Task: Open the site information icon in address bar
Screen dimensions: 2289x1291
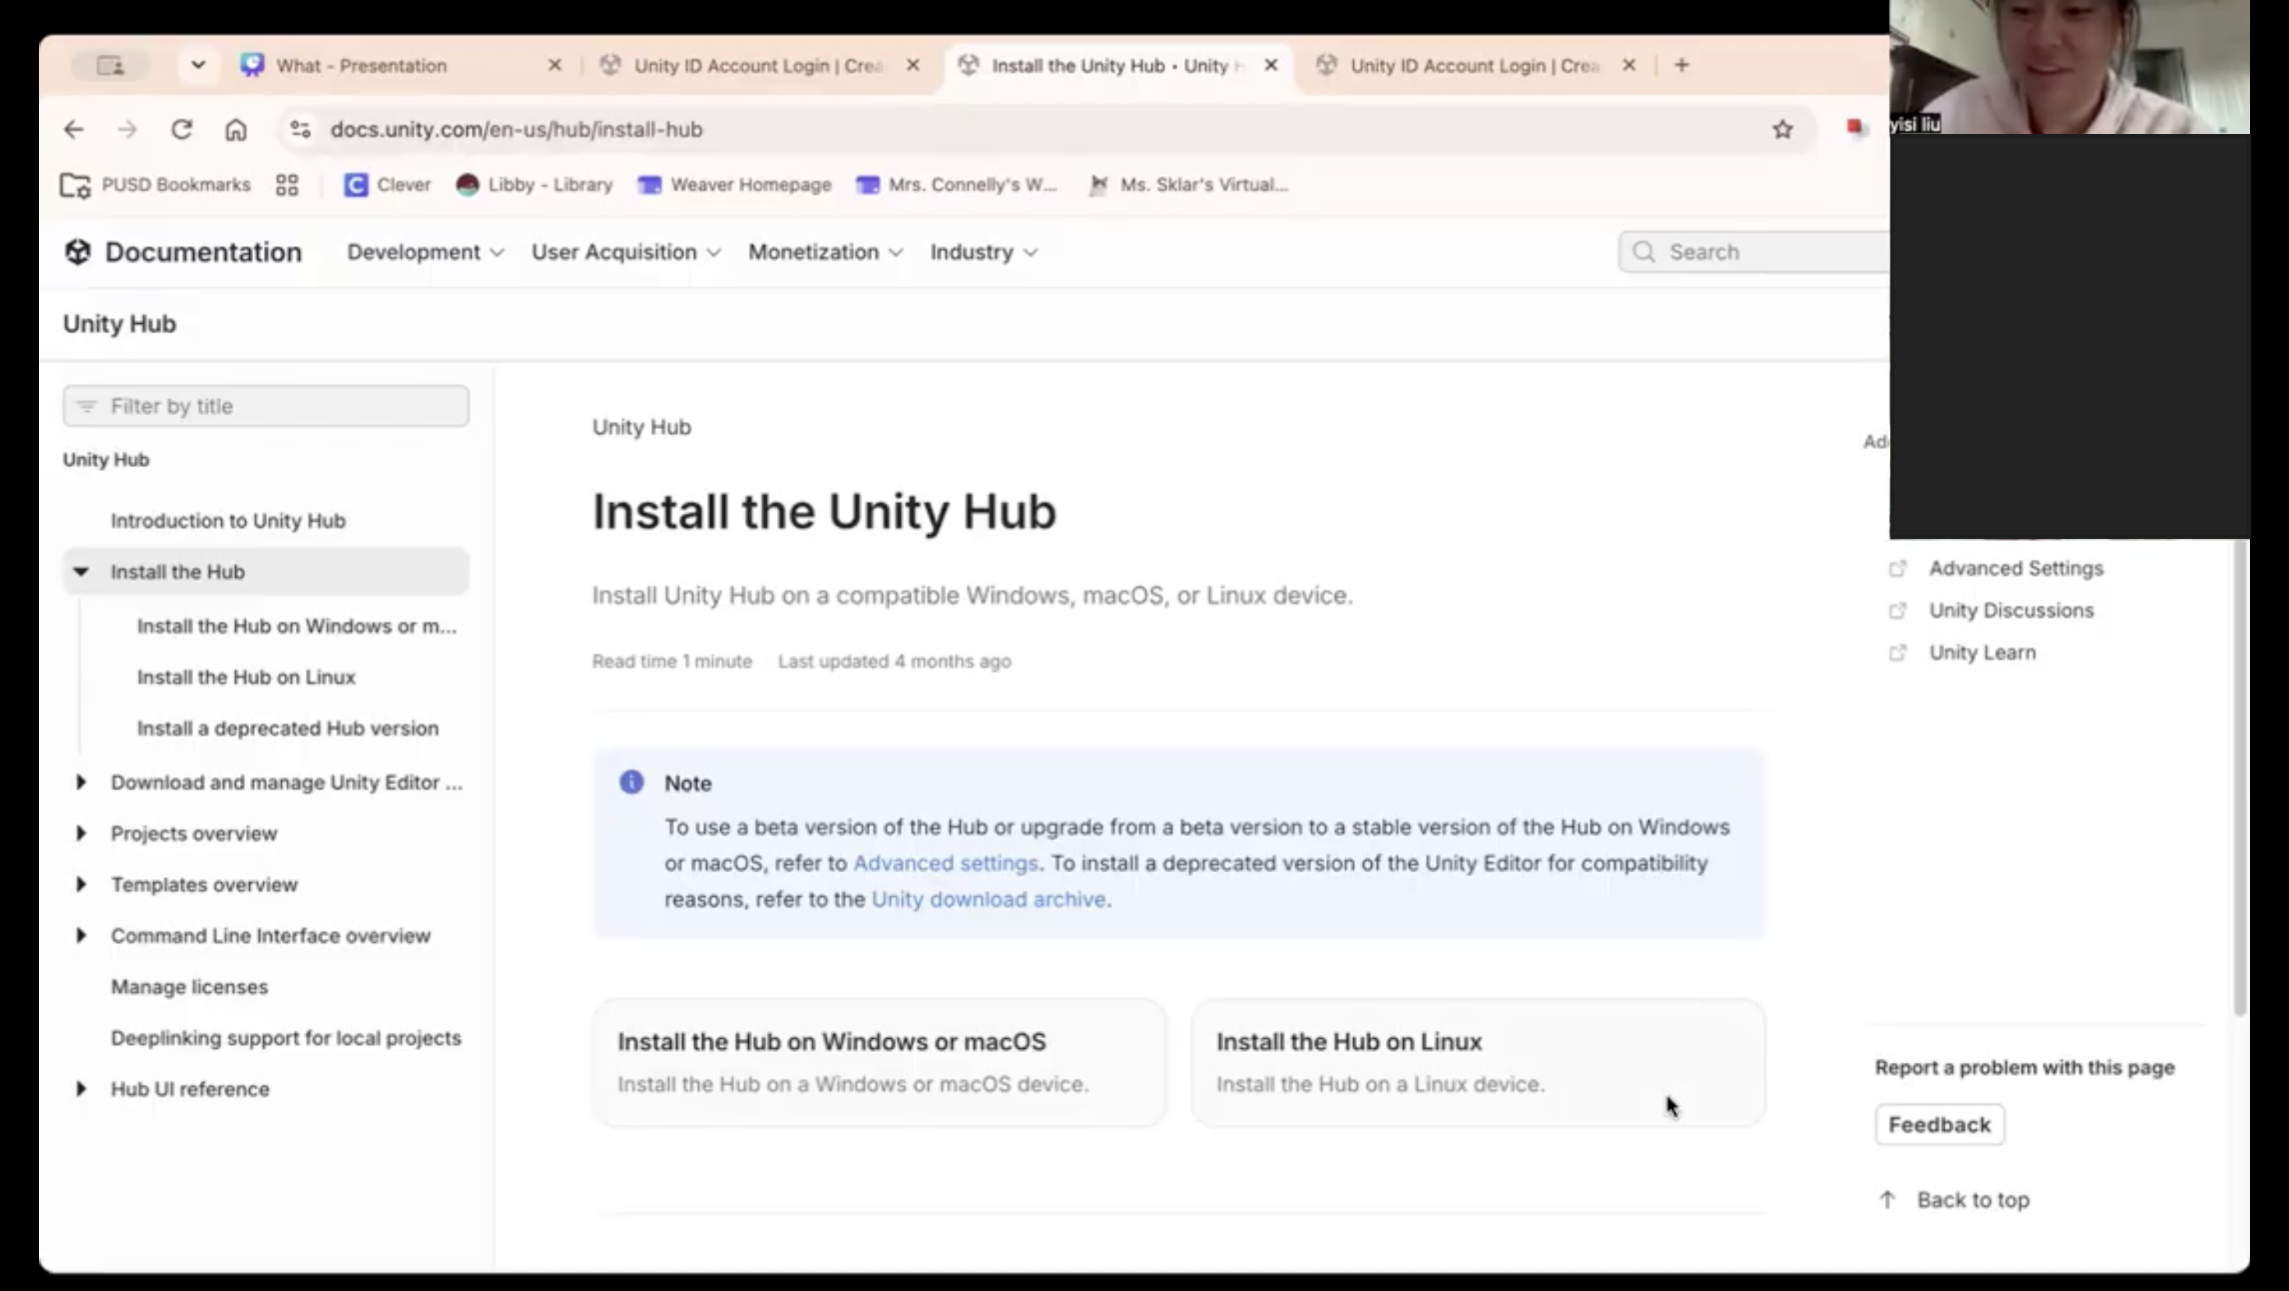Action: pyautogui.click(x=301, y=130)
